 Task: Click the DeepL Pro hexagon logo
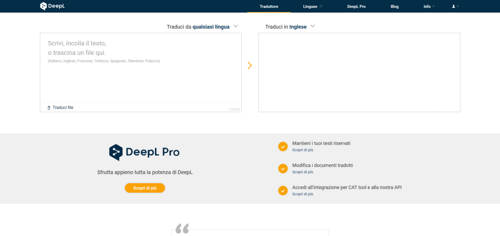tap(116, 152)
